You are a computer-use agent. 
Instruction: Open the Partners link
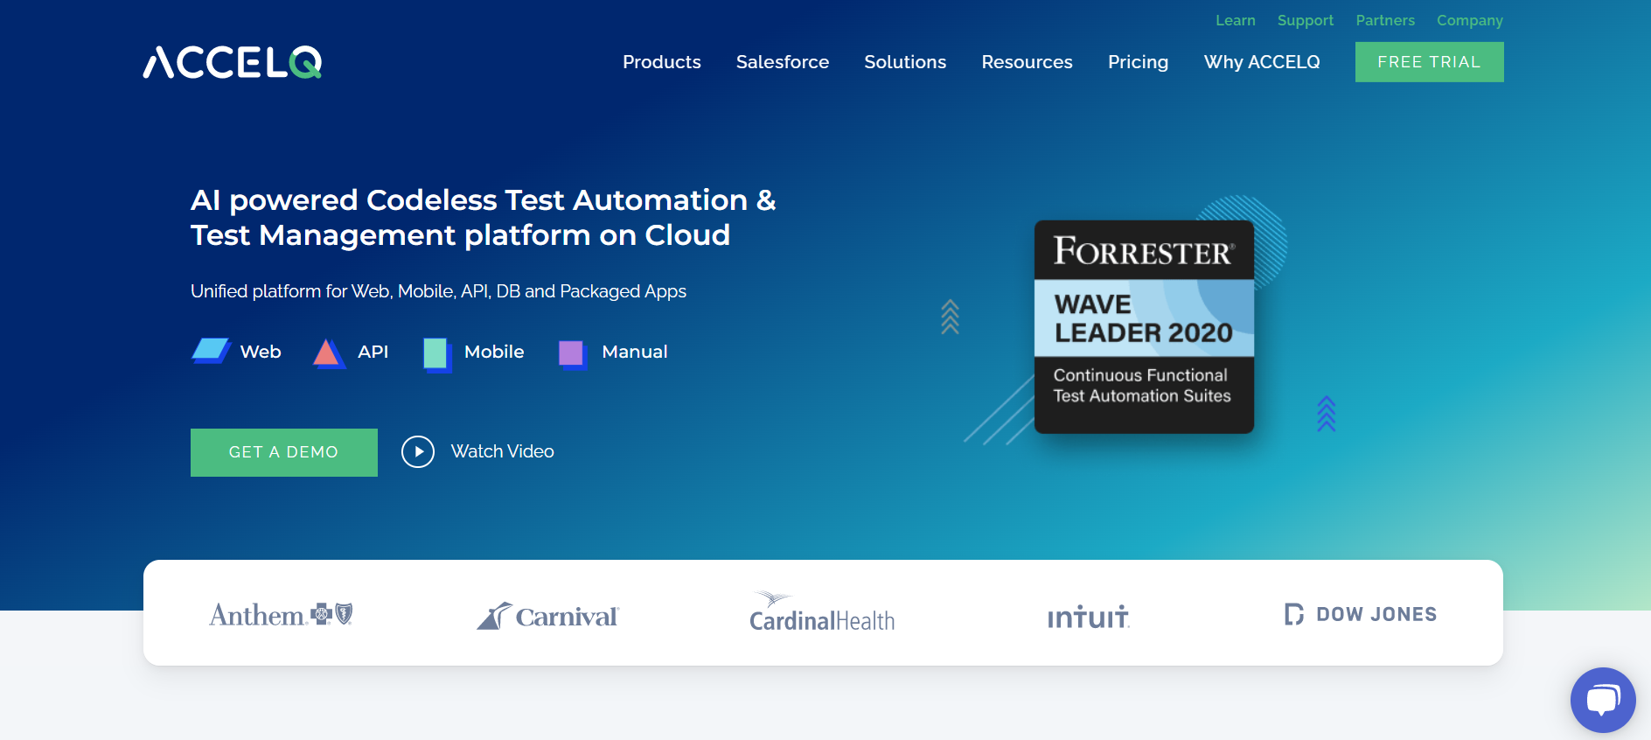(1385, 20)
